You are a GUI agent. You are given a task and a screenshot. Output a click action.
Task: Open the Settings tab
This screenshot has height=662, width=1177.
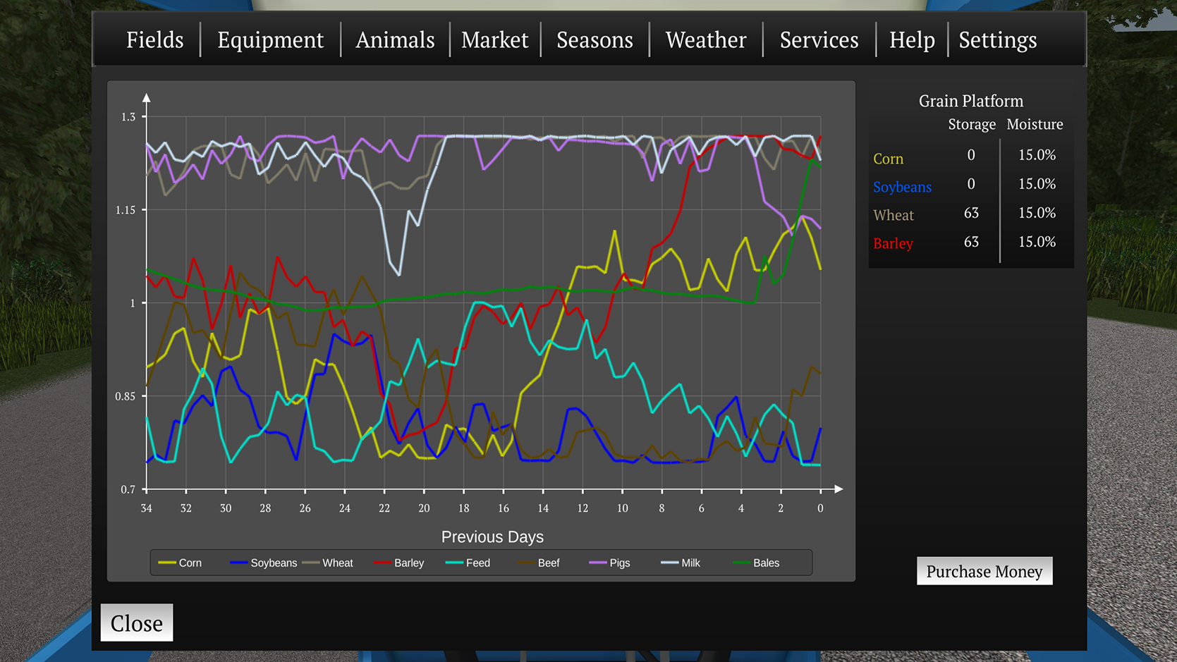[x=997, y=40]
